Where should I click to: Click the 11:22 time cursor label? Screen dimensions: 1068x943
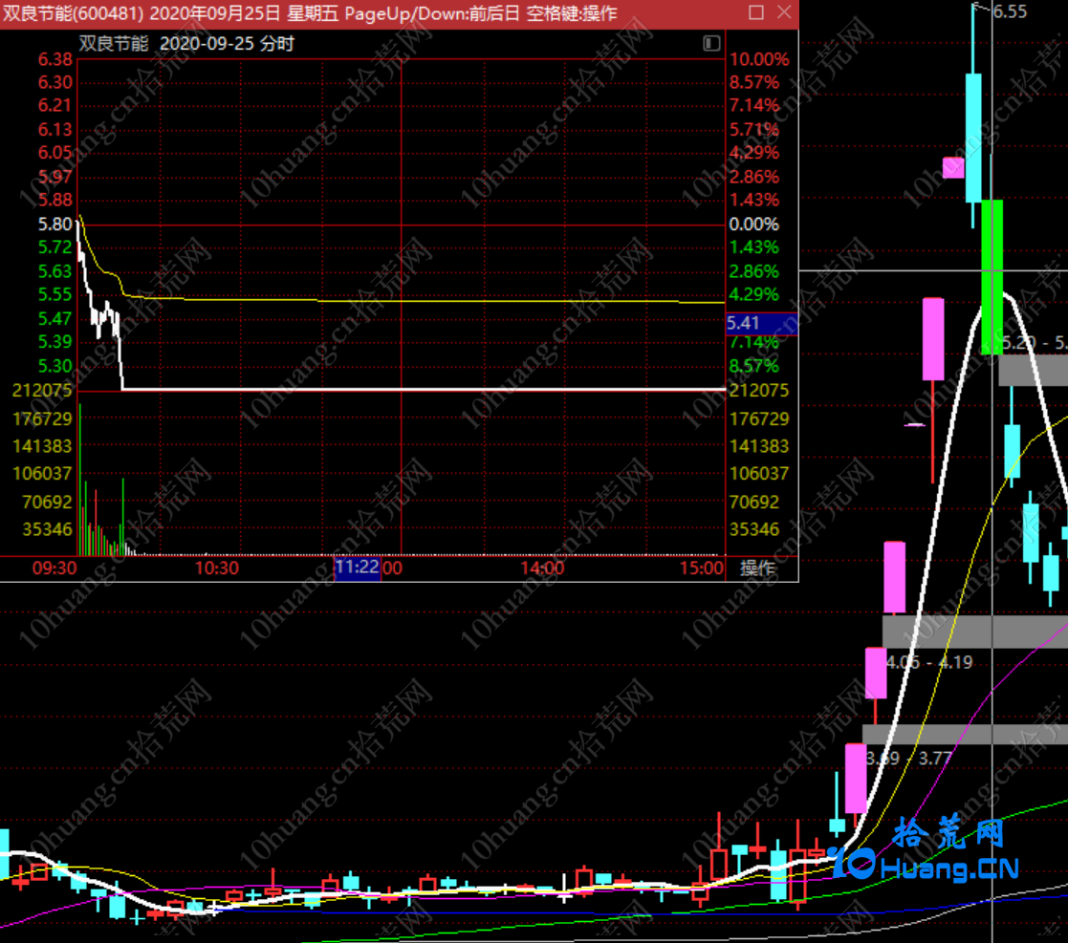(357, 567)
